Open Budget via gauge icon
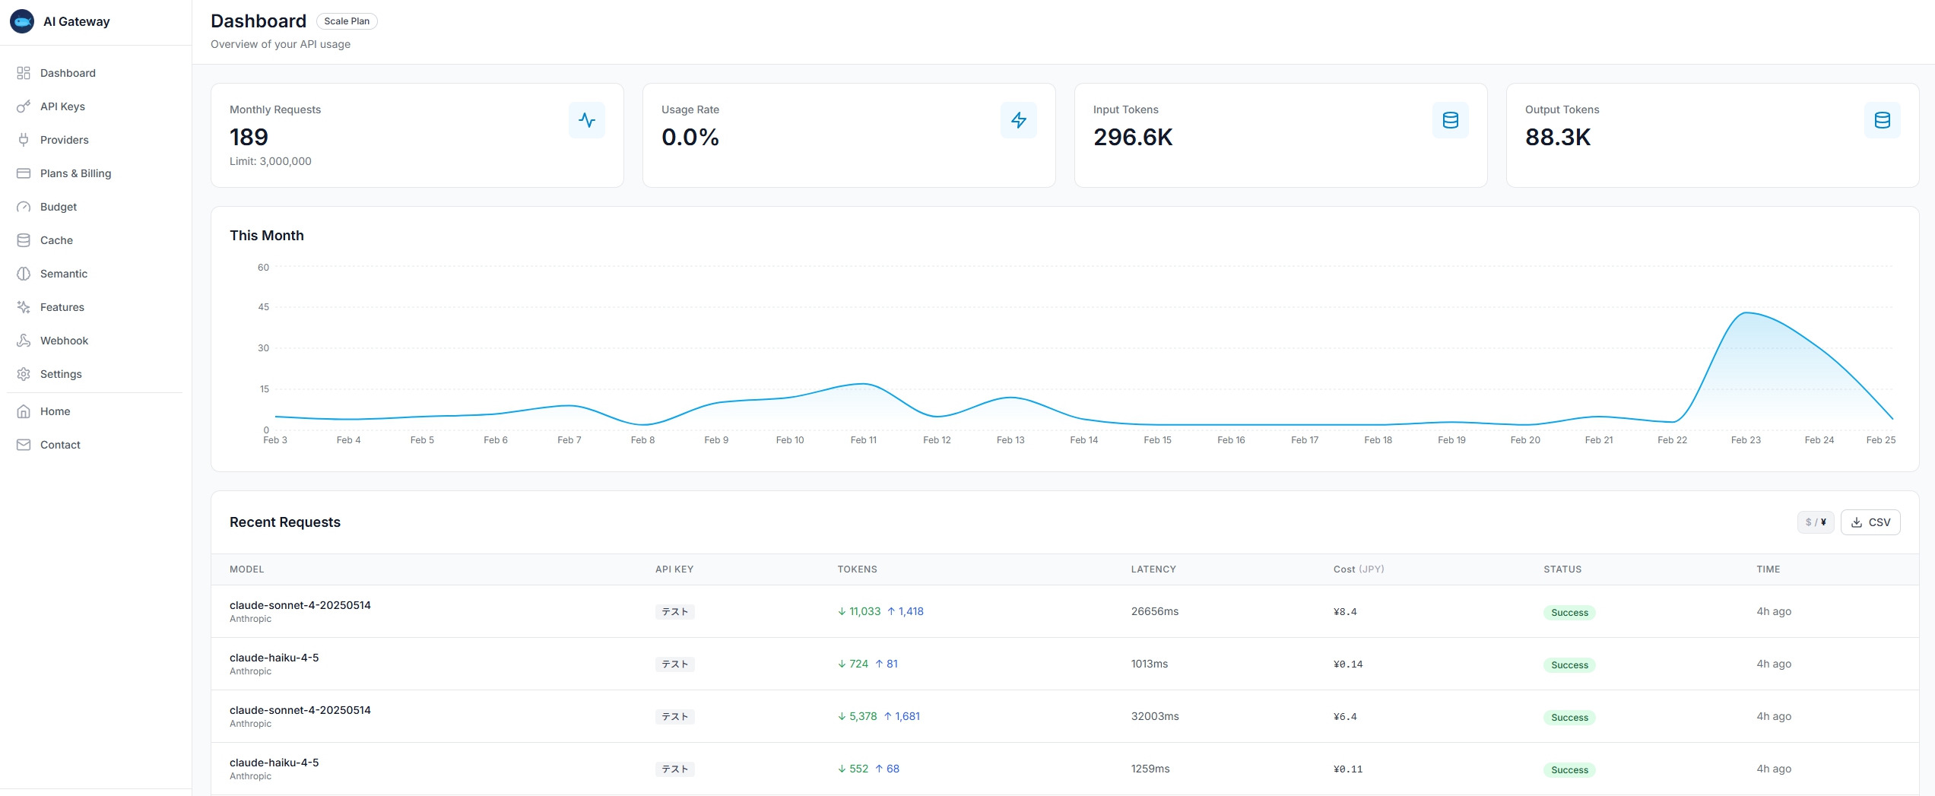Viewport: 1935px width, 796px height. point(24,207)
